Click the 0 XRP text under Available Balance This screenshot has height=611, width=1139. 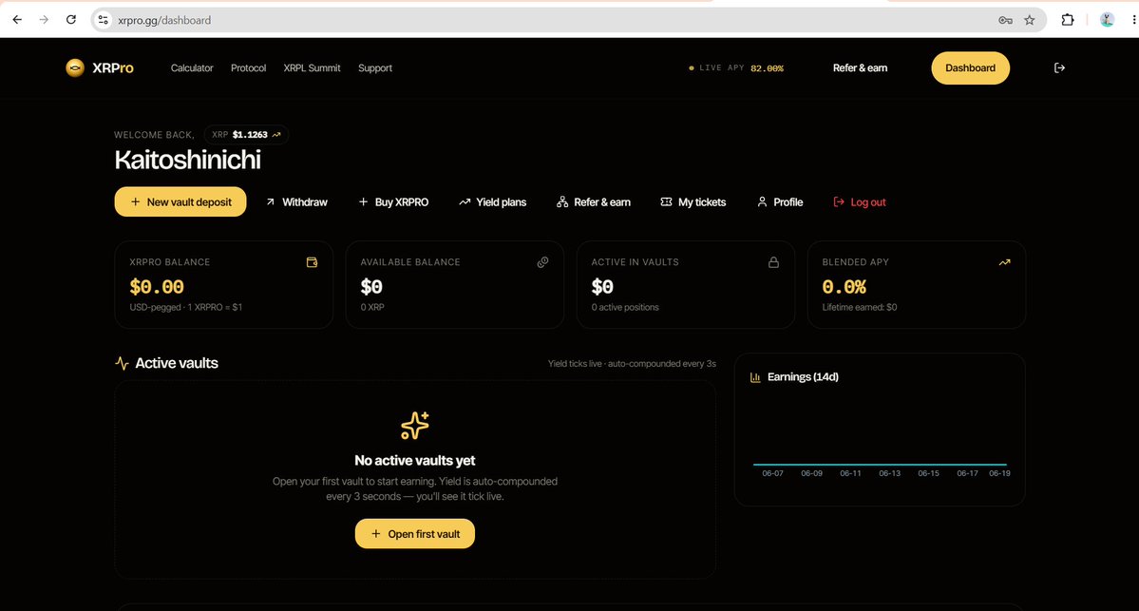(x=372, y=307)
